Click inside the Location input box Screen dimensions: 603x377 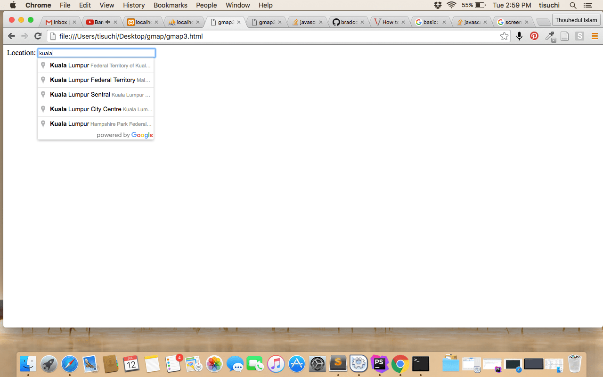tap(96, 53)
